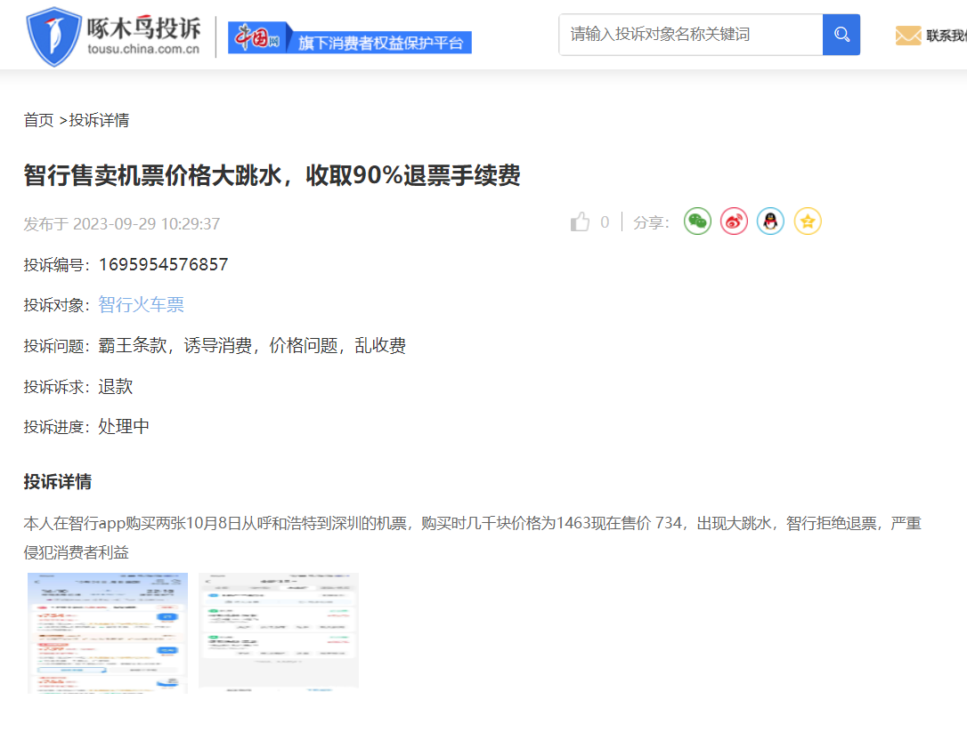Click the 中国网 red logo

(x=257, y=37)
